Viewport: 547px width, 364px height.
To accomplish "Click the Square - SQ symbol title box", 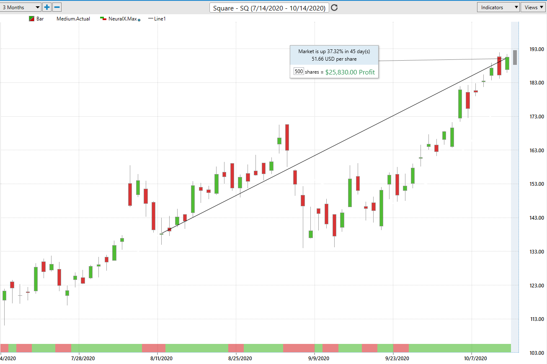I will coord(269,8).
